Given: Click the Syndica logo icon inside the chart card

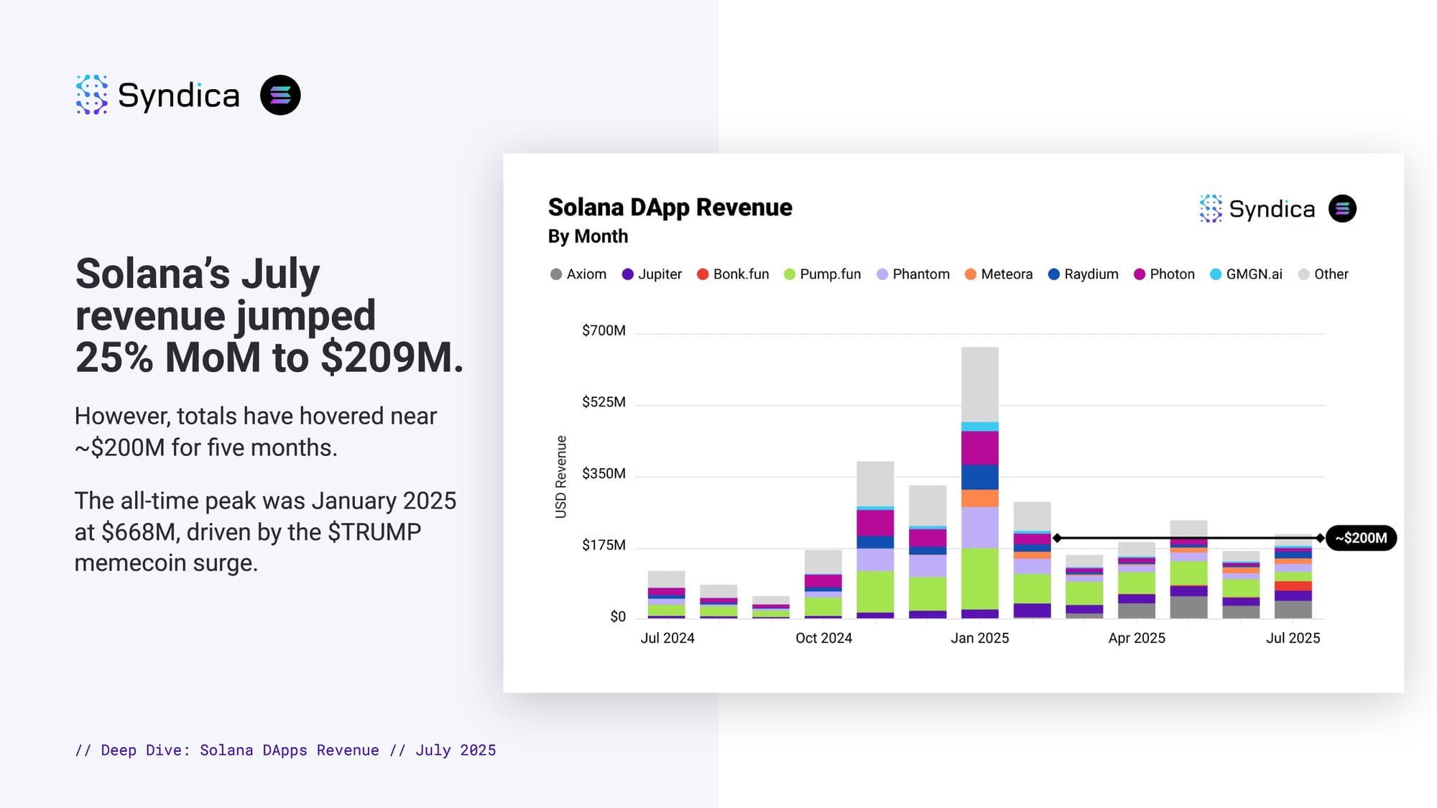Looking at the screenshot, I should (1211, 208).
